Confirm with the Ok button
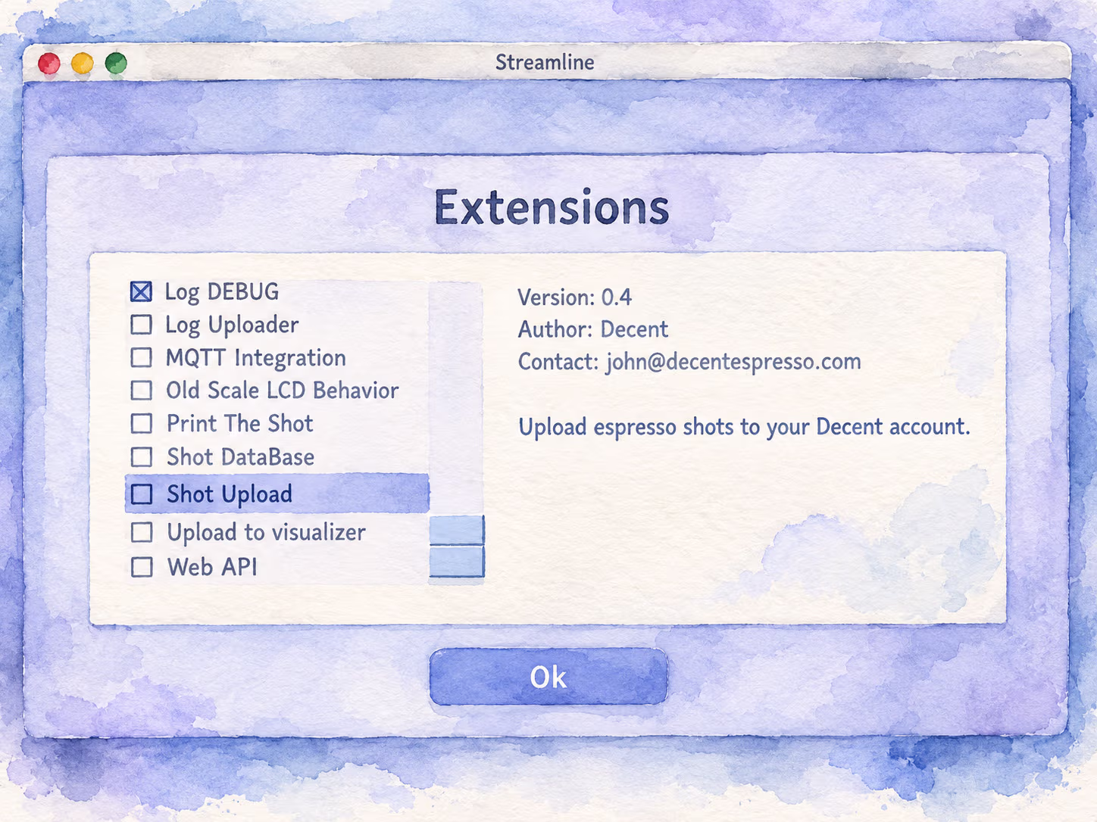Screen dimensions: 1097x822 coord(548,677)
